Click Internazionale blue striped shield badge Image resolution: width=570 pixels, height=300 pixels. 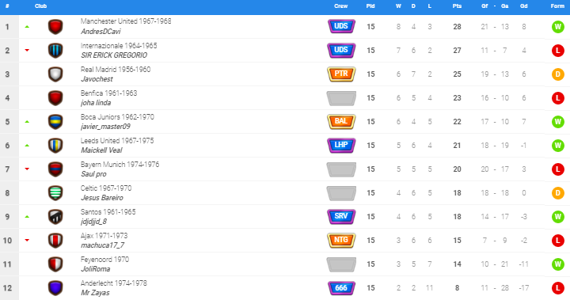pyautogui.click(x=55, y=51)
